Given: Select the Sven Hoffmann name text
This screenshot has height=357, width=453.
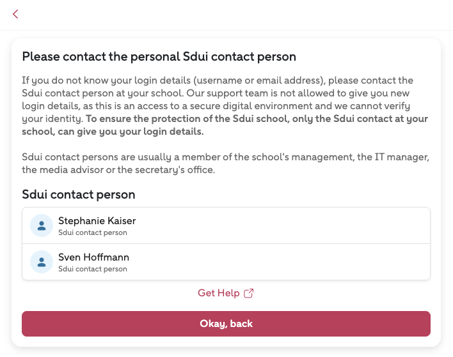Looking at the screenshot, I should pyautogui.click(x=93, y=257).
